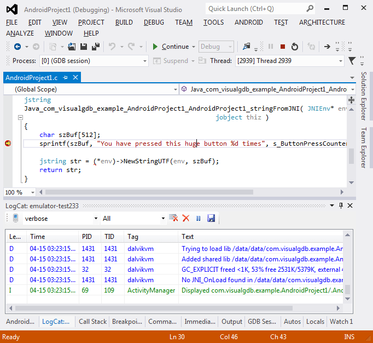Select the GC_EXPLICIT freed log entry
Screen dimensions: 373x343
(174, 270)
